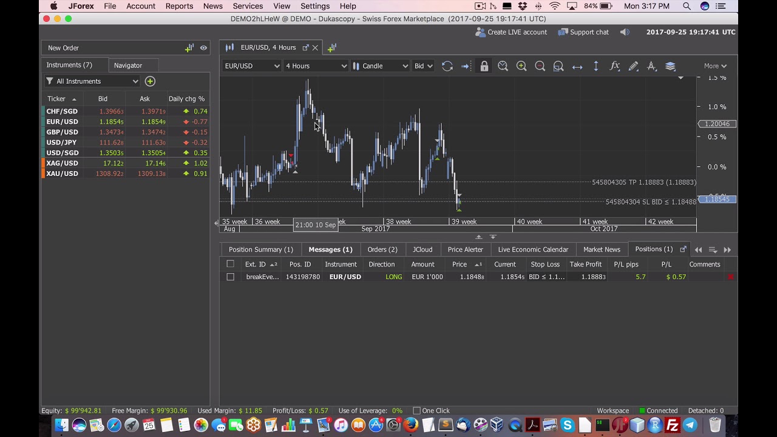Click the chart scroll-left arrow
Viewport: 777px width, 437px height.
216,224
